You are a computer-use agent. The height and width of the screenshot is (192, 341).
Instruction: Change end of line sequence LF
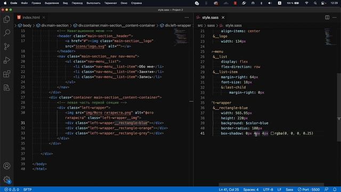(279, 190)
